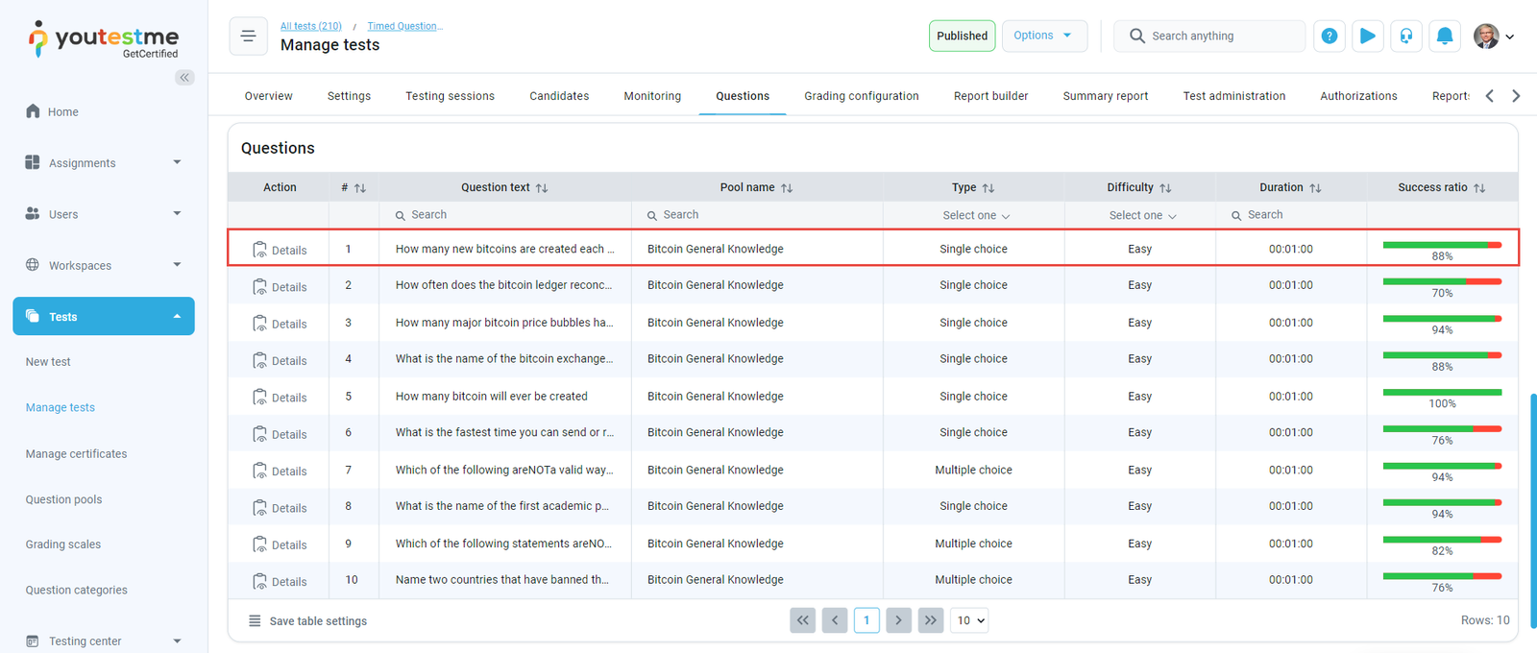
Task: Toggle sorting on the Difficulty column
Action: [1165, 188]
